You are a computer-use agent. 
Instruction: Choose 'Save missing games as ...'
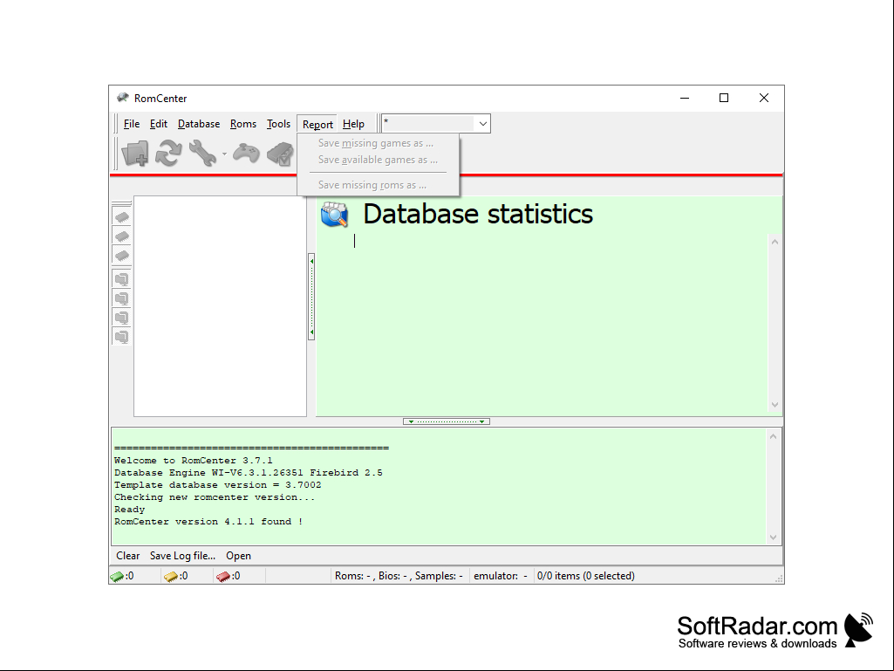click(x=378, y=143)
